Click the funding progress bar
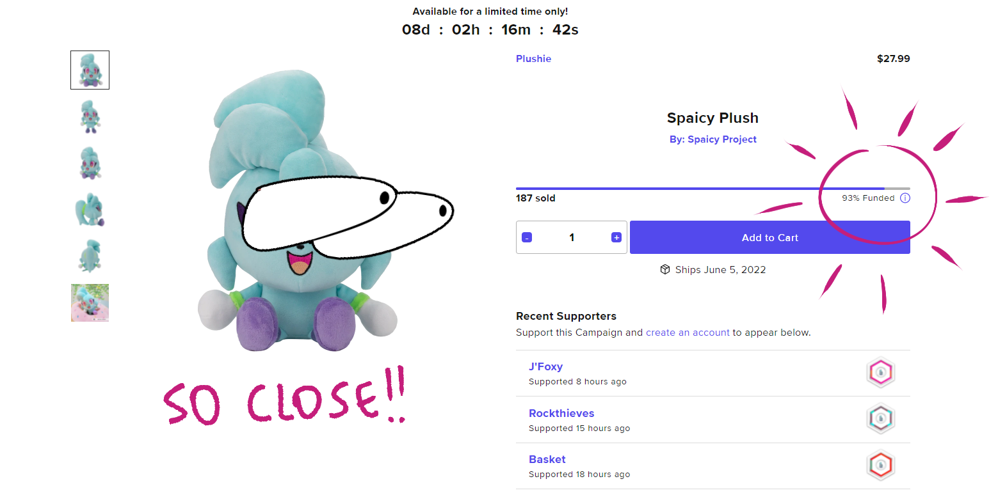Viewport: 998px width, 495px height. point(713,189)
